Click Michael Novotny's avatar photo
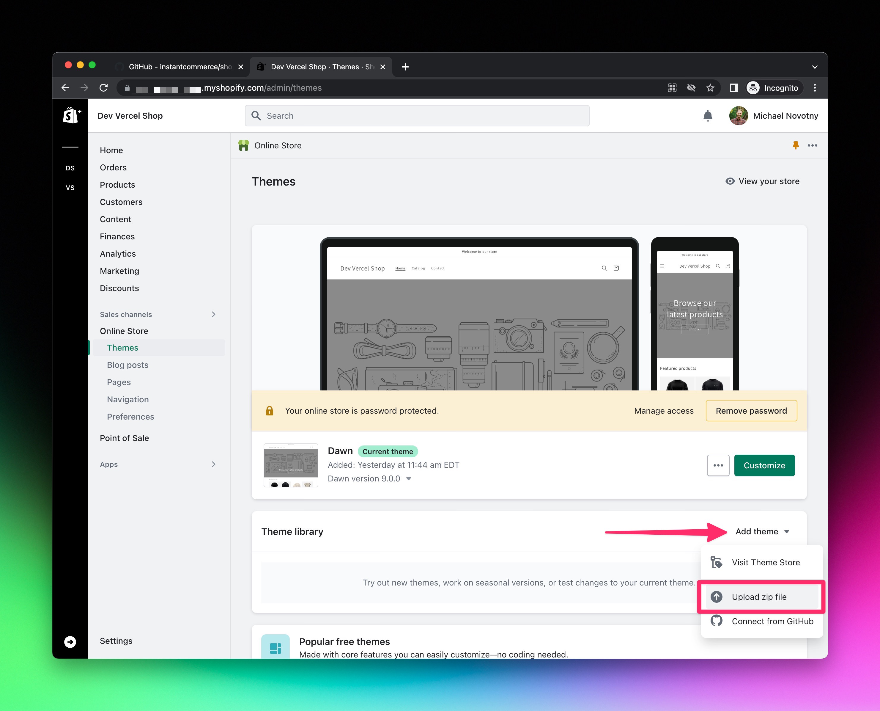This screenshot has height=711, width=880. click(x=739, y=116)
